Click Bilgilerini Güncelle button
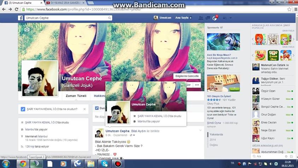The width and height of the screenshot is (298, 168). 187,76
